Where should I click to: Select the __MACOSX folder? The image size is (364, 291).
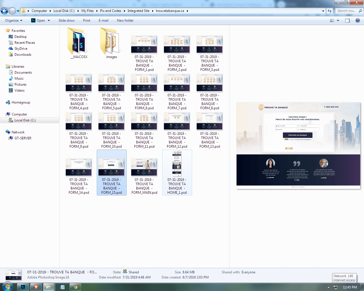click(79, 43)
